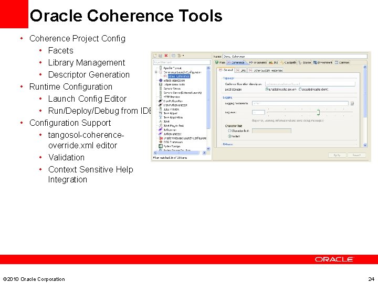The height and width of the screenshot is (283, 378).
Task: Click the Apply button
Action: tap(337, 155)
